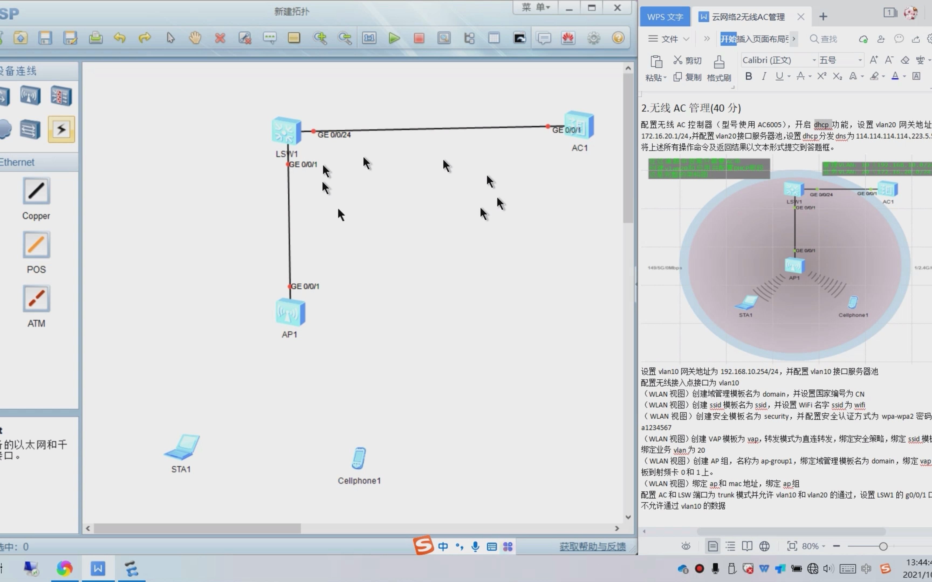Open the 文件 menu in WPS

[669, 39]
